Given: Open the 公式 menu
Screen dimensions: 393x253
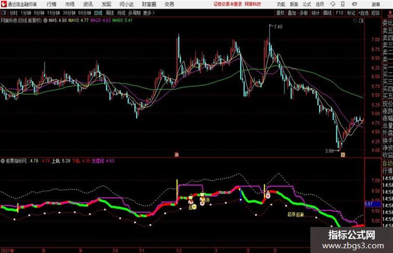Looking at the screenshot, I should 307,4.
